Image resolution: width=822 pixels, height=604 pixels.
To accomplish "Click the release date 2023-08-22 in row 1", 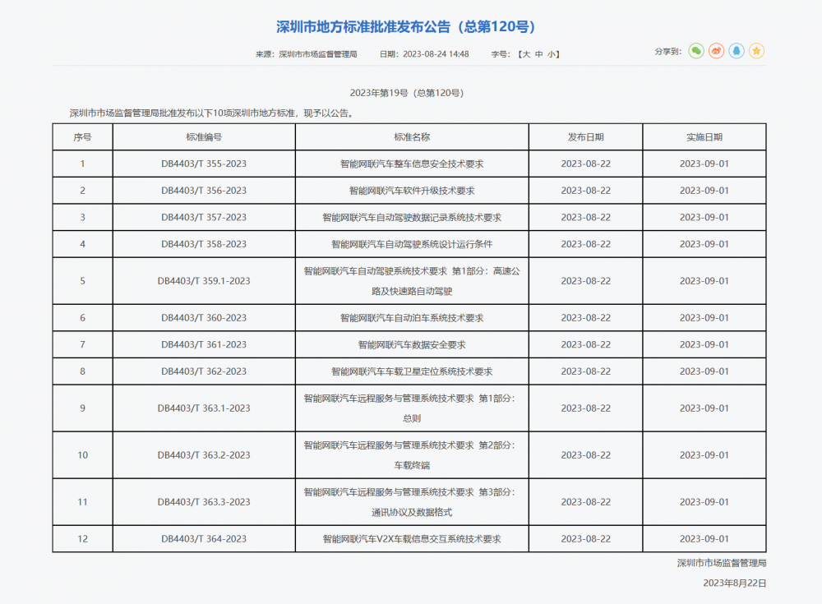I will 585,164.
